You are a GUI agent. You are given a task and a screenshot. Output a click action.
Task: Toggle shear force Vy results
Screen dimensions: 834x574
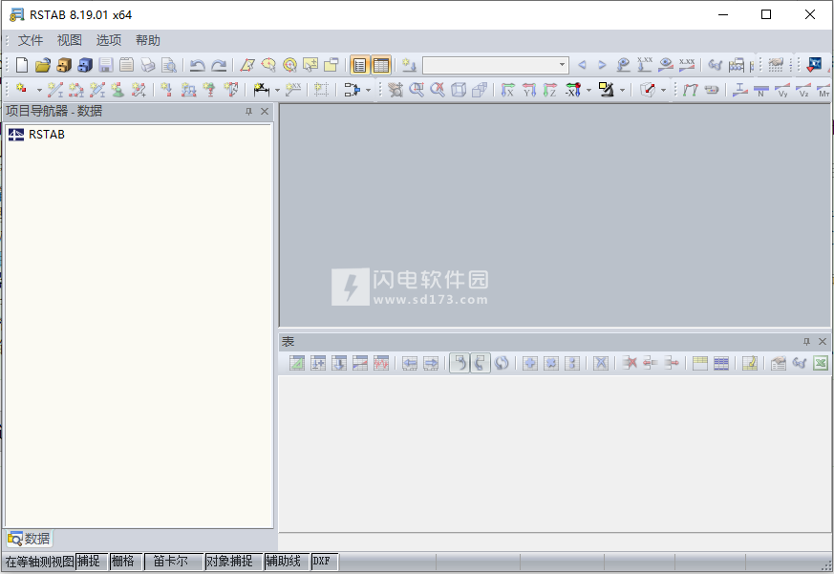782,90
